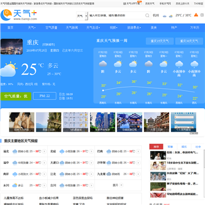Screen dimensions: 205x205
Task: Select the red 推荐 news tab
Action: [156, 147]
